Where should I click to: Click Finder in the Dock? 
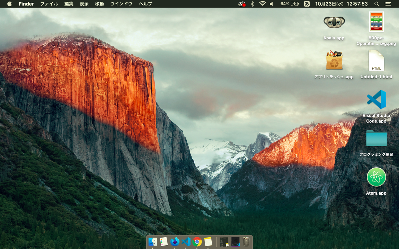tap(153, 242)
